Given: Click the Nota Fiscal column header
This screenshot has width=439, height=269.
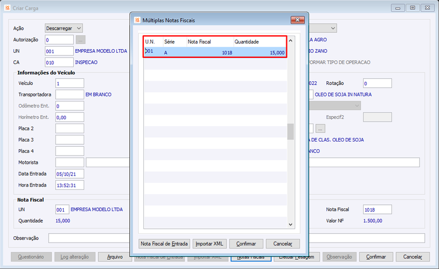Looking at the screenshot, I should [x=210, y=42].
